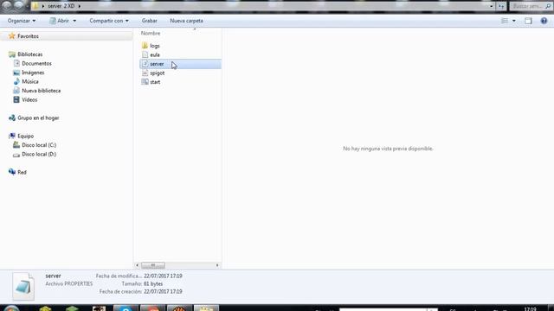
Task: Click 'Archivo PROPERTIES' type in details pane
Action: tap(69, 284)
